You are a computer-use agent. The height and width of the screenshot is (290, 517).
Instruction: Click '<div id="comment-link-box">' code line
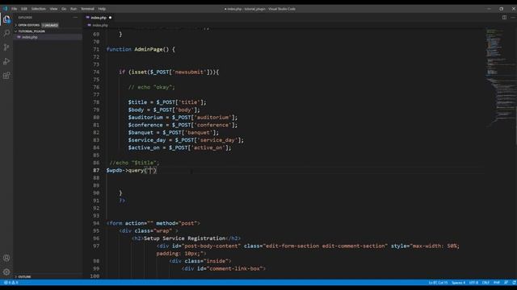tap(224, 268)
